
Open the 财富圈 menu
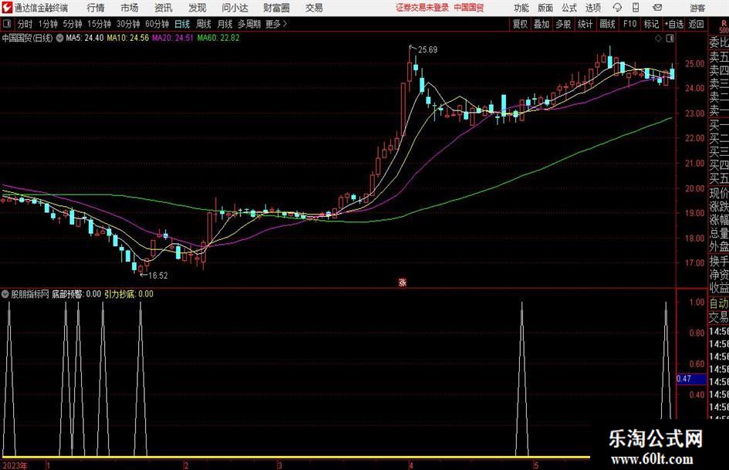point(276,8)
